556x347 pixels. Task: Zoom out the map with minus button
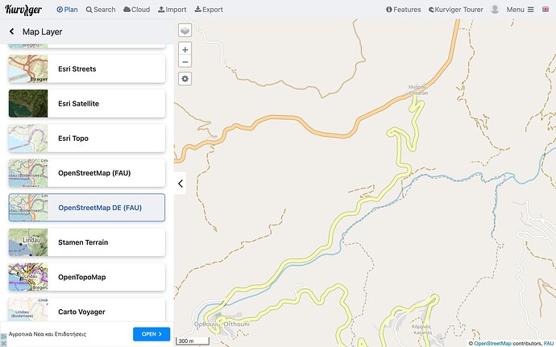pos(185,62)
